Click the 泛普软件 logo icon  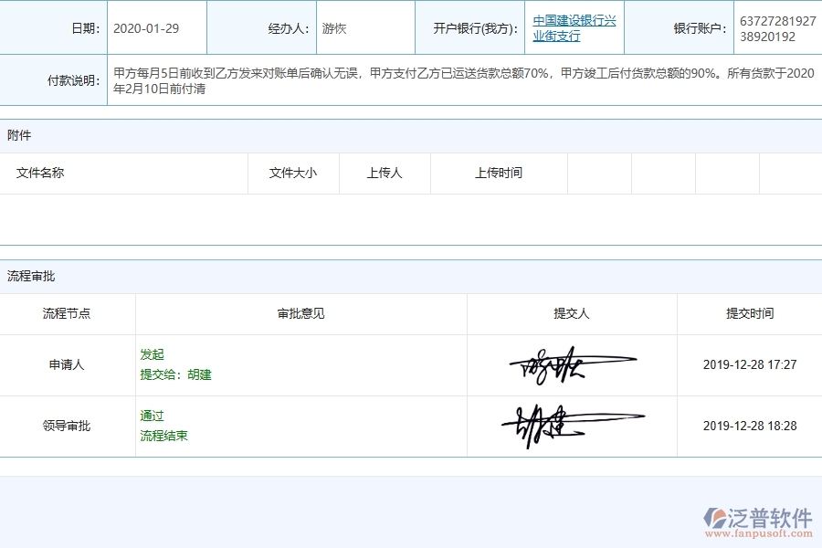pyautogui.click(x=717, y=514)
